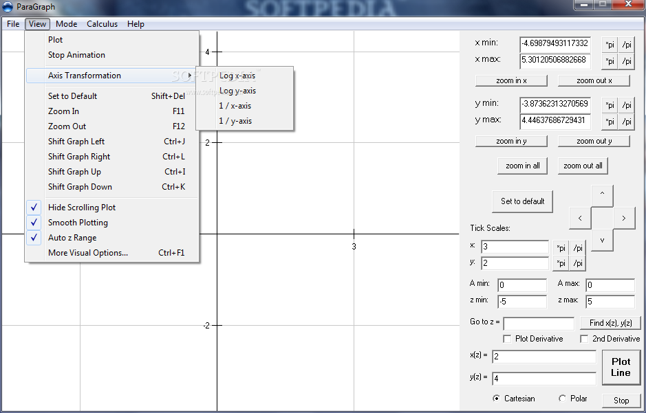Open the Mode menu

coord(66,24)
